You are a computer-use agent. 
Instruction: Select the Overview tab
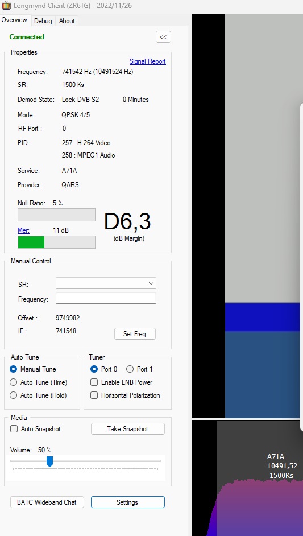coord(14,20)
